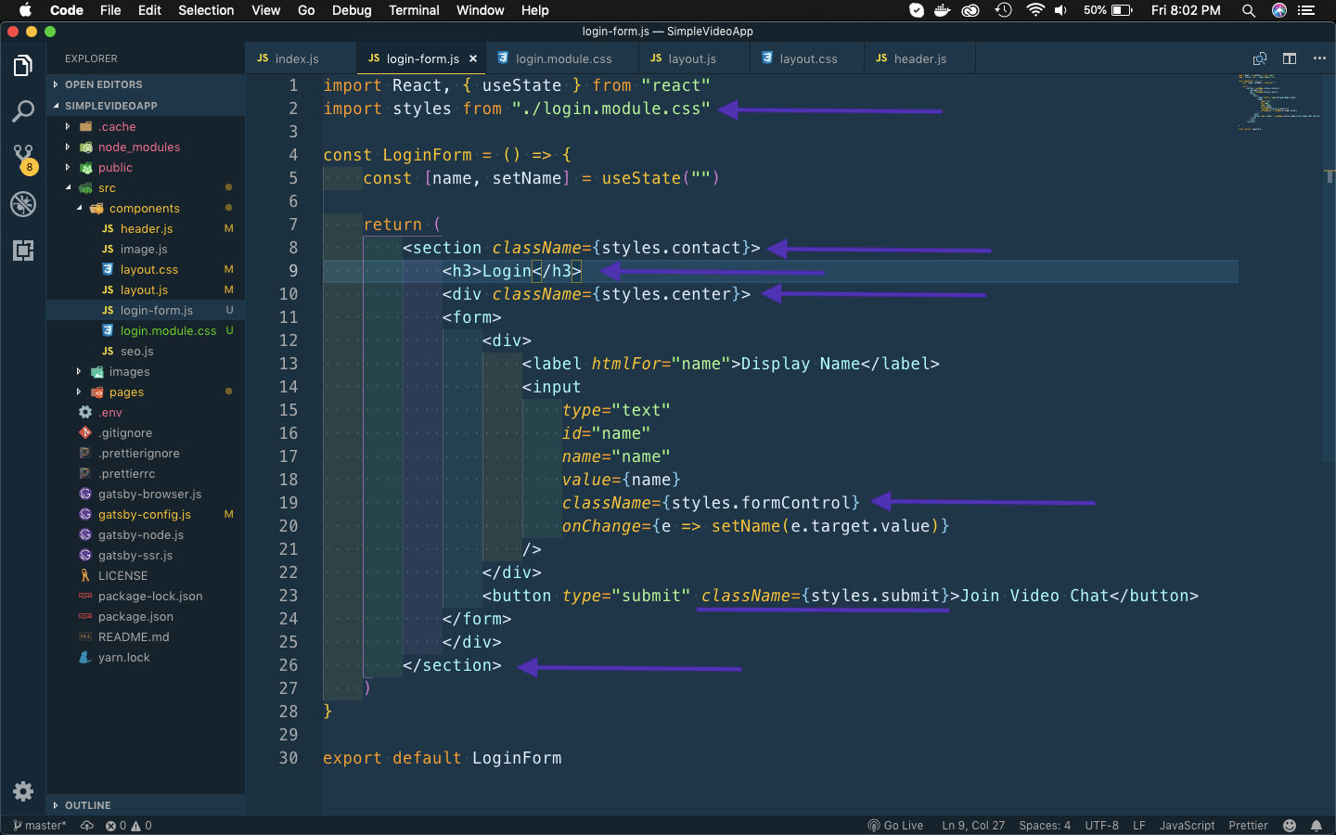Open README.md in the file tree

146,636
